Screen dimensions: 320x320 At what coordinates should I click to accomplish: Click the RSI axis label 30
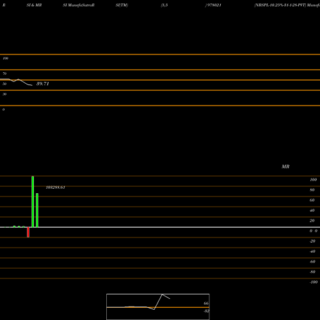pyautogui.click(x=4, y=94)
